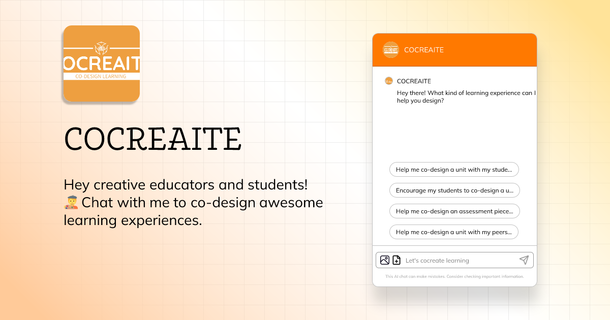
Task: Select 'Help me co-design a unit with my peers'
Action: tap(454, 232)
